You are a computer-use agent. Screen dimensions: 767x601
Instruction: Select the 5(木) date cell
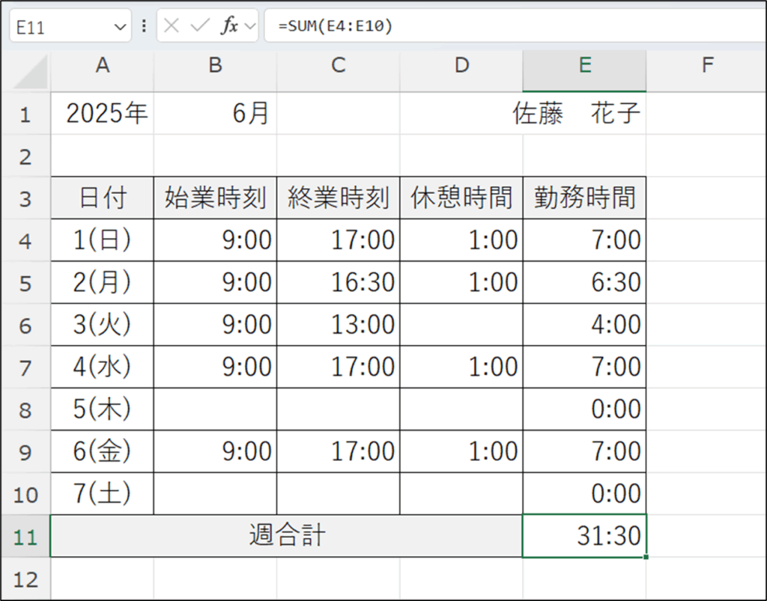coord(103,409)
